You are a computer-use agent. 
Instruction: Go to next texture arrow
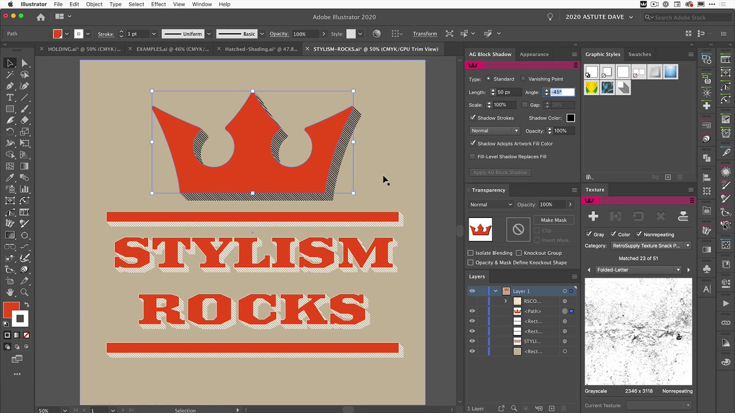click(688, 270)
